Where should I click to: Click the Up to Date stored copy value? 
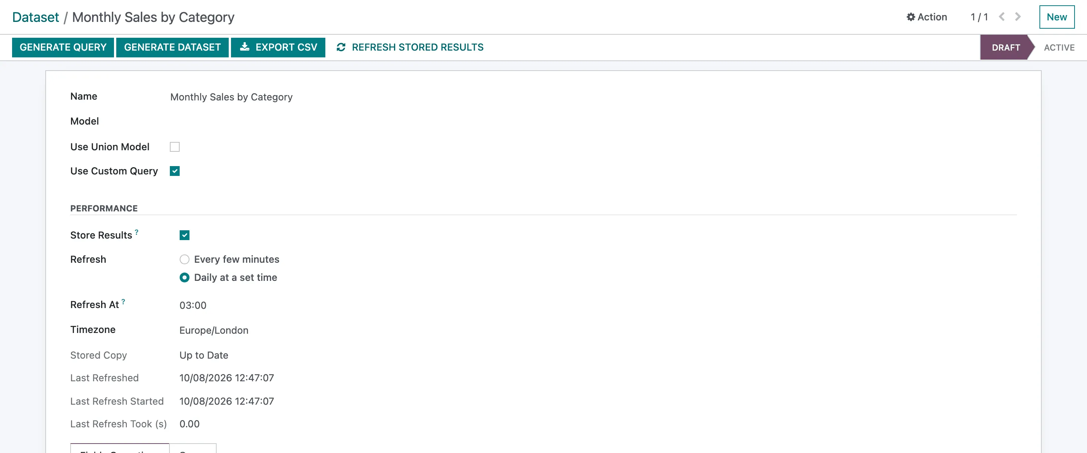(204, 355)
